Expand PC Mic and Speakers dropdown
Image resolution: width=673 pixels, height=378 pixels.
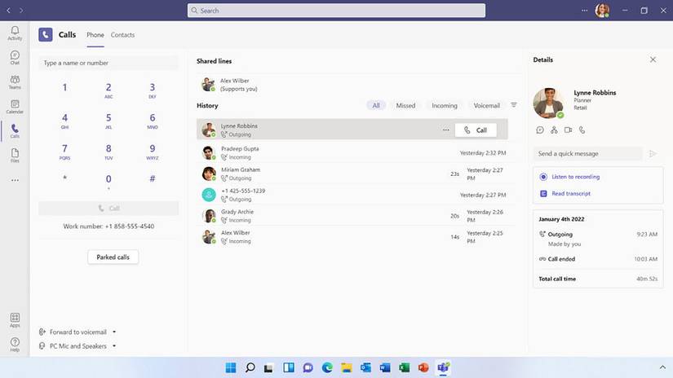pyautogui.click(x=114, y=346)
